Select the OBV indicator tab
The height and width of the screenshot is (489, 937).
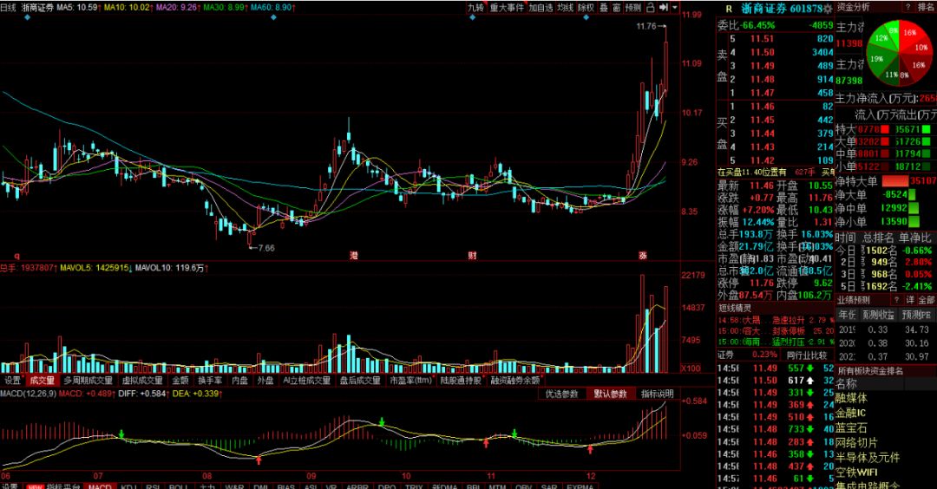point(523,486)
